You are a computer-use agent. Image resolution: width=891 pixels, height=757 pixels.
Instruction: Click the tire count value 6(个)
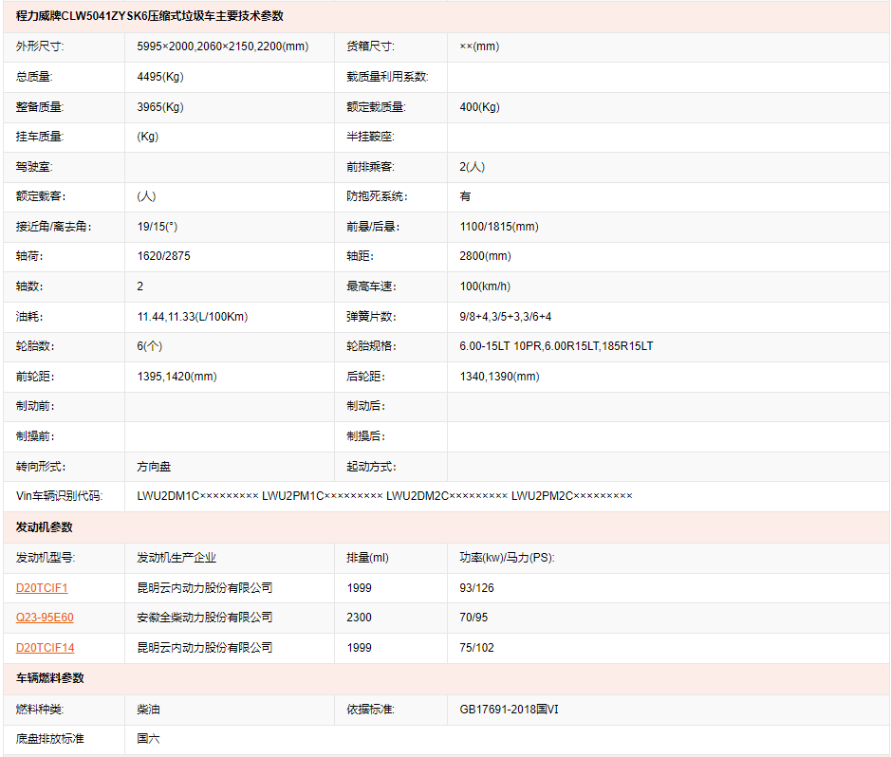(149, 346)
